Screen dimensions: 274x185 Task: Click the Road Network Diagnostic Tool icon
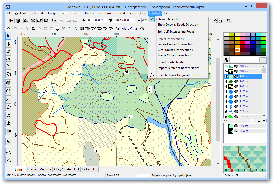click(152, 75)
